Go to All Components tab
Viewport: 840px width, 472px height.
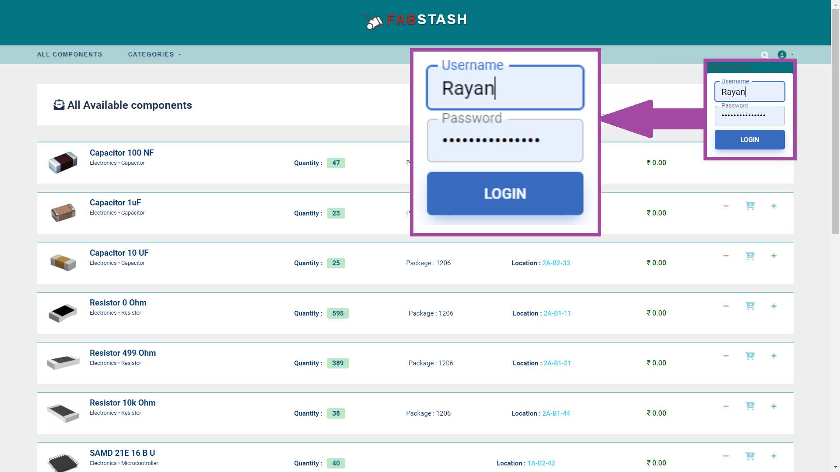70,55
